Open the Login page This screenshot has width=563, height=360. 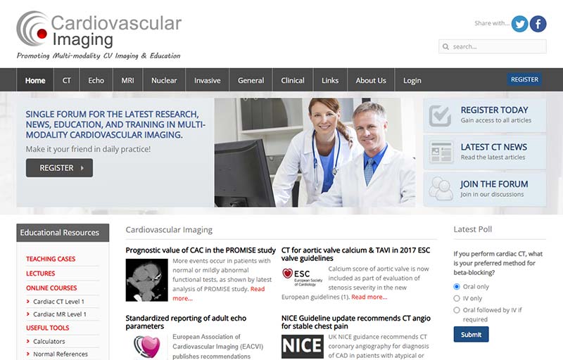coord(412,80)
